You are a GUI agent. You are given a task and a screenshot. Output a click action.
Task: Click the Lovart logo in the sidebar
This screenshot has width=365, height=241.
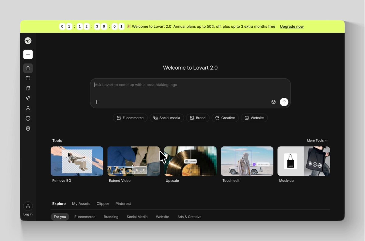tap(28, 41)
